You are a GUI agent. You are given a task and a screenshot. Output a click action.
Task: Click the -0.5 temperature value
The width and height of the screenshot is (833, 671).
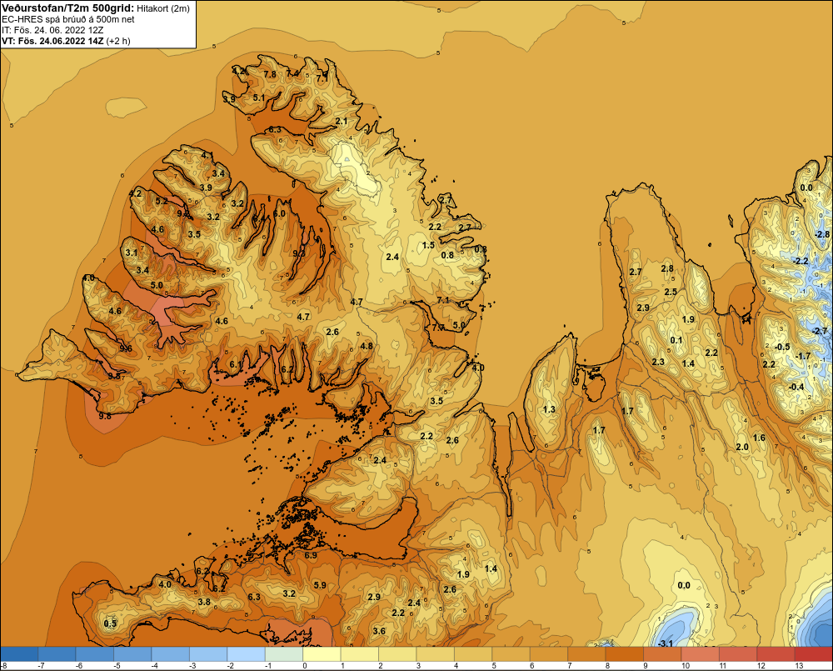(782, 348)
